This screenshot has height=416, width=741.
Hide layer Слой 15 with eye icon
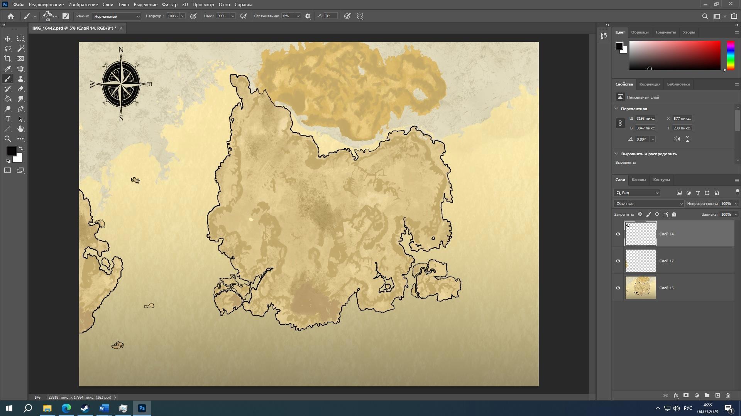point(618,288)
